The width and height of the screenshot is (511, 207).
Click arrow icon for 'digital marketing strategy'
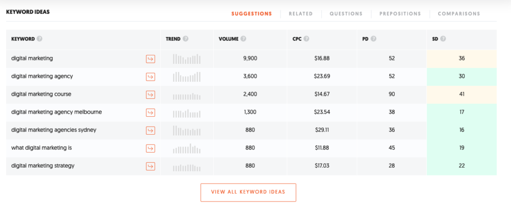click(x=150, y=166)
